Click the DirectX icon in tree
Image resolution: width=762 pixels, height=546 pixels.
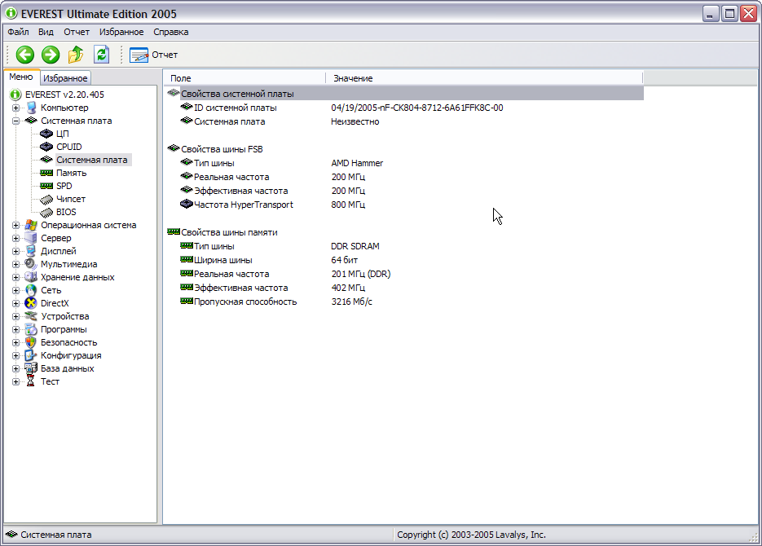point(31,303)
